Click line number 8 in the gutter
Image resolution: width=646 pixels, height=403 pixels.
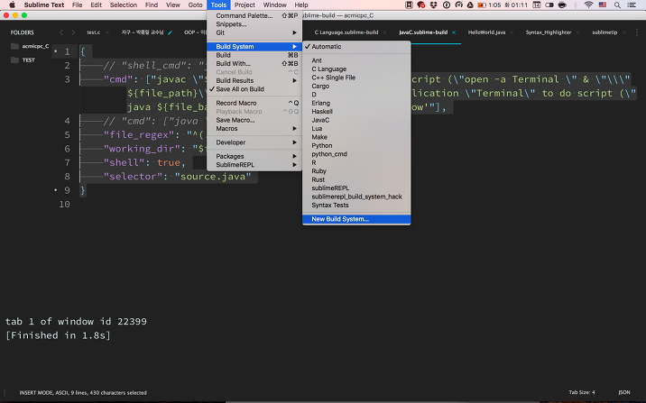tap(67, 176)
